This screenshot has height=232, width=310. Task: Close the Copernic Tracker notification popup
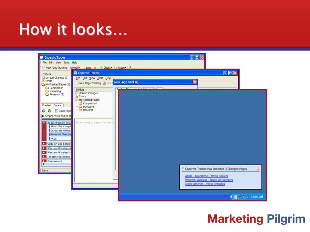pyautogui.click(x=258, y=169)
